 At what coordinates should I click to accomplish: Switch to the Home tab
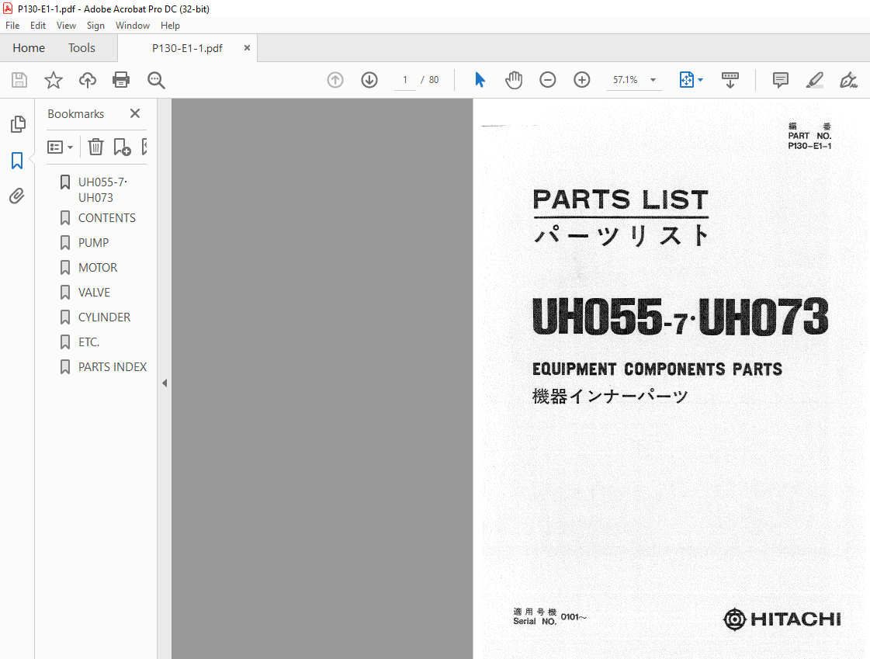coord(29,48)
